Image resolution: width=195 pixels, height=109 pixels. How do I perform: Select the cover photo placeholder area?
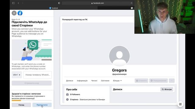[x=119, y=44]
